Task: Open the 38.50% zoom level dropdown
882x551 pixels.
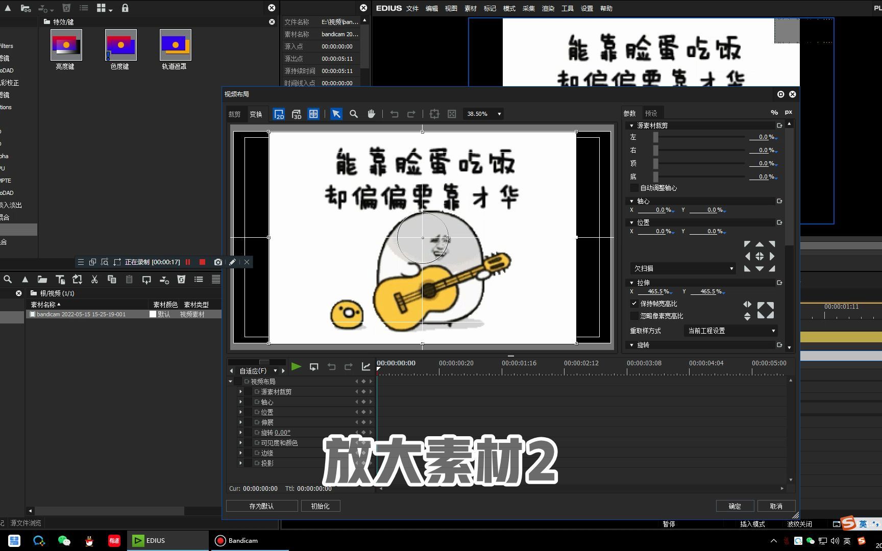Action: point(499,114)
